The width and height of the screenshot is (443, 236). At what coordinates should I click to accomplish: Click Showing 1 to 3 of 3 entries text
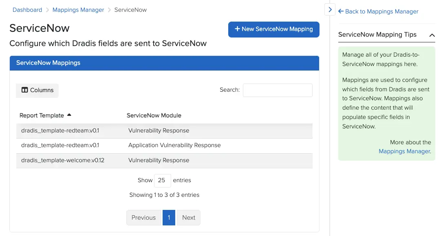point(164,195)
